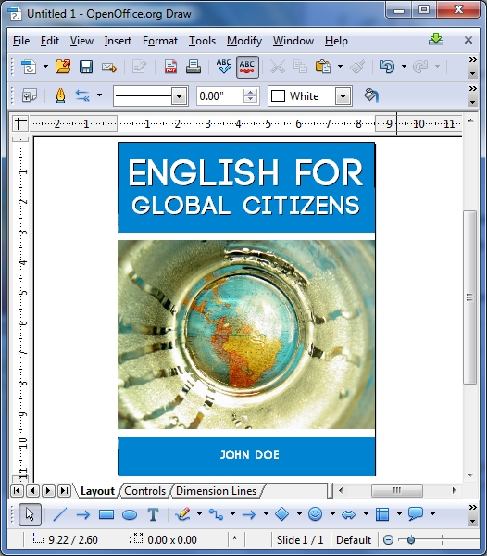
Task: Select the Rectangle drawing tool
Action: click(x=106, y=514)
